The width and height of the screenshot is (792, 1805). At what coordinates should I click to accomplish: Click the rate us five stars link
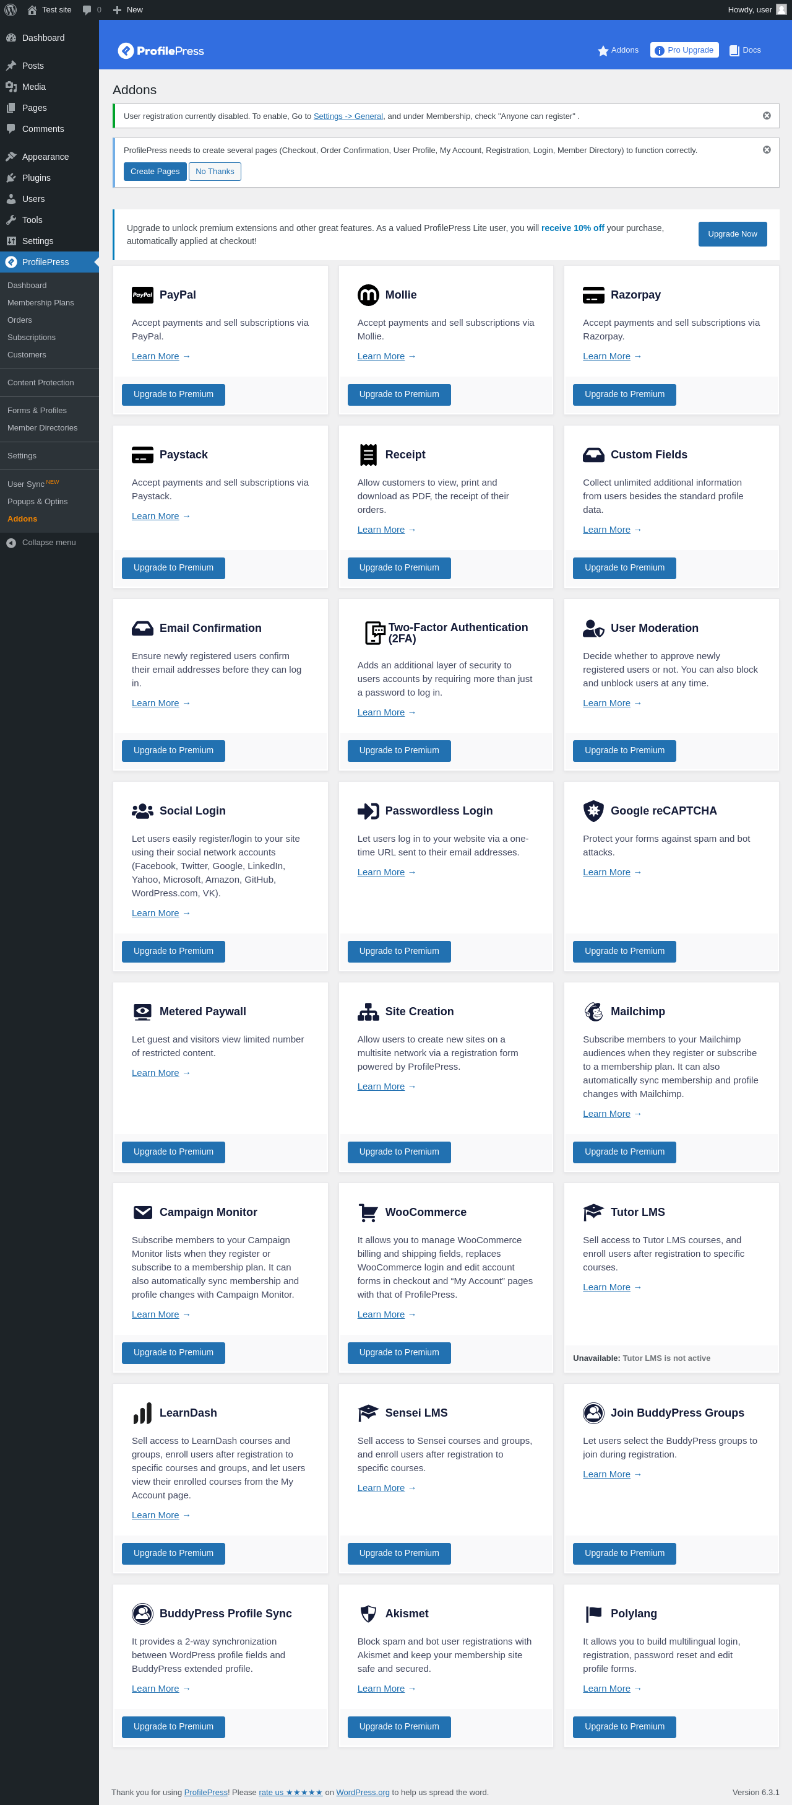(290, 1793)
